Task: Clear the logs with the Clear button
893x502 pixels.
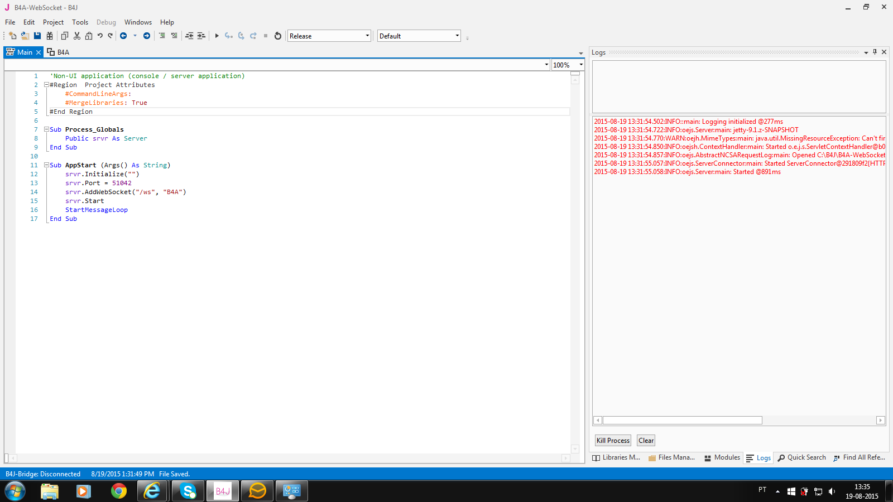Action: click(x=646, y=441)
